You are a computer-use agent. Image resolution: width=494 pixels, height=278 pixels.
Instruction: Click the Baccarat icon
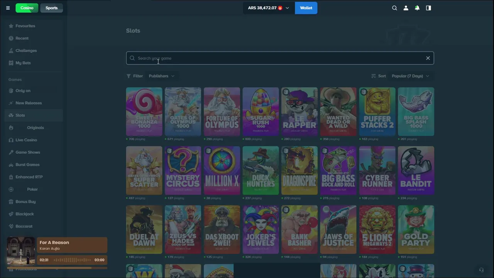click(x=11, y=227)
